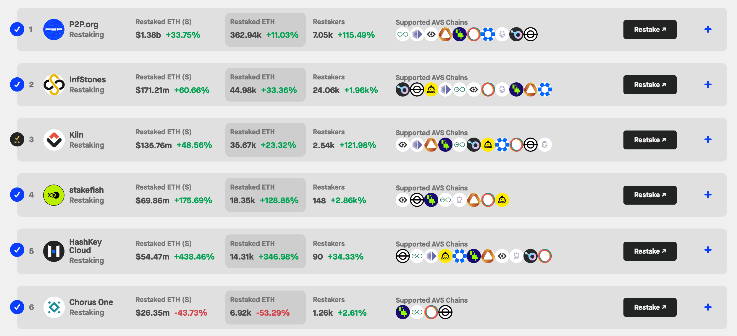Click the stakefish green fish logo
Viewport: 737px width, 336px height.
point(54,195)
